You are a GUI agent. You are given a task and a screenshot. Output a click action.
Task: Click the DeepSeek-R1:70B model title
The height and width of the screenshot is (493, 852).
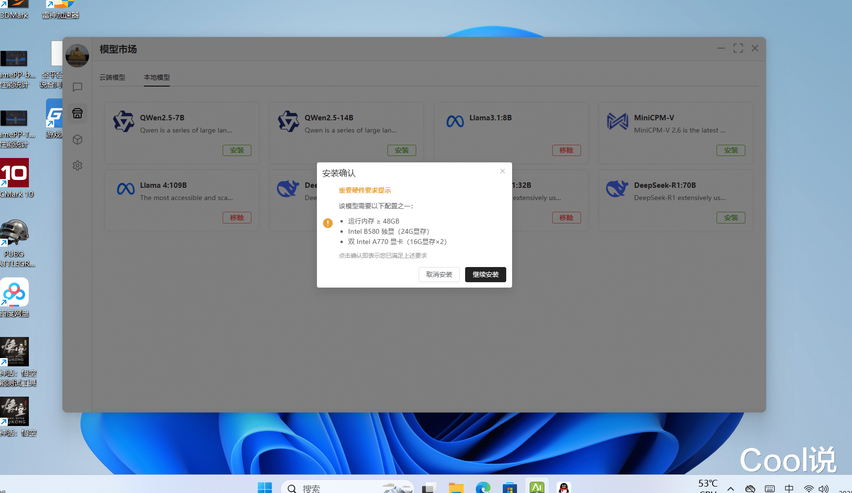tap(665, 185)
